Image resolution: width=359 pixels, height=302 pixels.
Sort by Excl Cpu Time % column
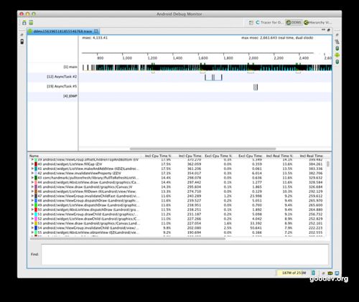218,156
